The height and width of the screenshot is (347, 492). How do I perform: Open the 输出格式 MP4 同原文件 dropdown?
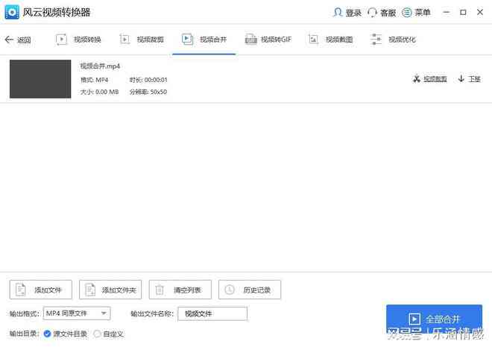coord(77,313)
